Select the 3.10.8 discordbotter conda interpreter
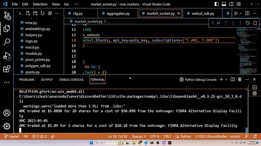 [x=217, y=136]
